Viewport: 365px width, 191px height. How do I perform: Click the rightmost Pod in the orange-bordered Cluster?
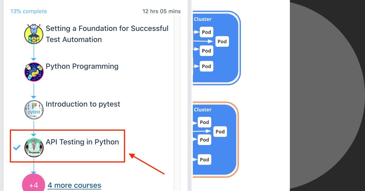220,132
